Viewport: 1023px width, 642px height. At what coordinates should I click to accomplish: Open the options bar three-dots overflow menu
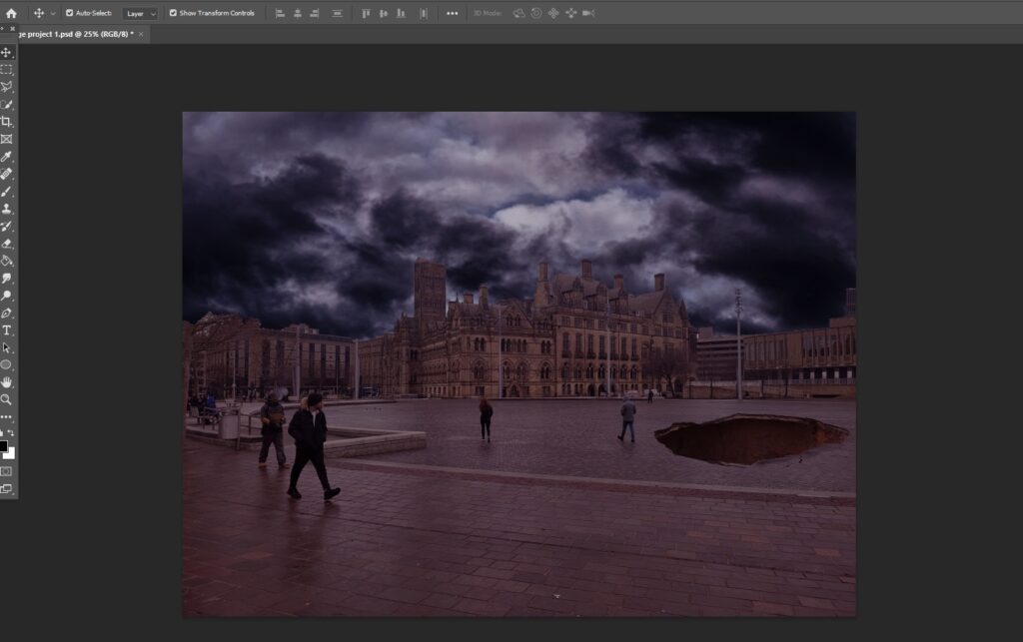453,13
